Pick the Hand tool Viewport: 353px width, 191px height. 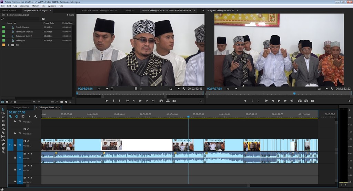3,148
